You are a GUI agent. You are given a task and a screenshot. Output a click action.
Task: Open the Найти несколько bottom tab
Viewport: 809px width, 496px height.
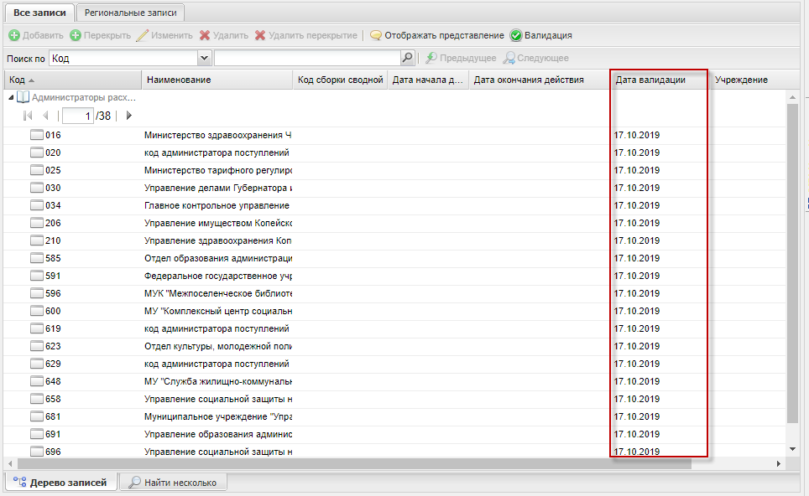click(172, 483)
